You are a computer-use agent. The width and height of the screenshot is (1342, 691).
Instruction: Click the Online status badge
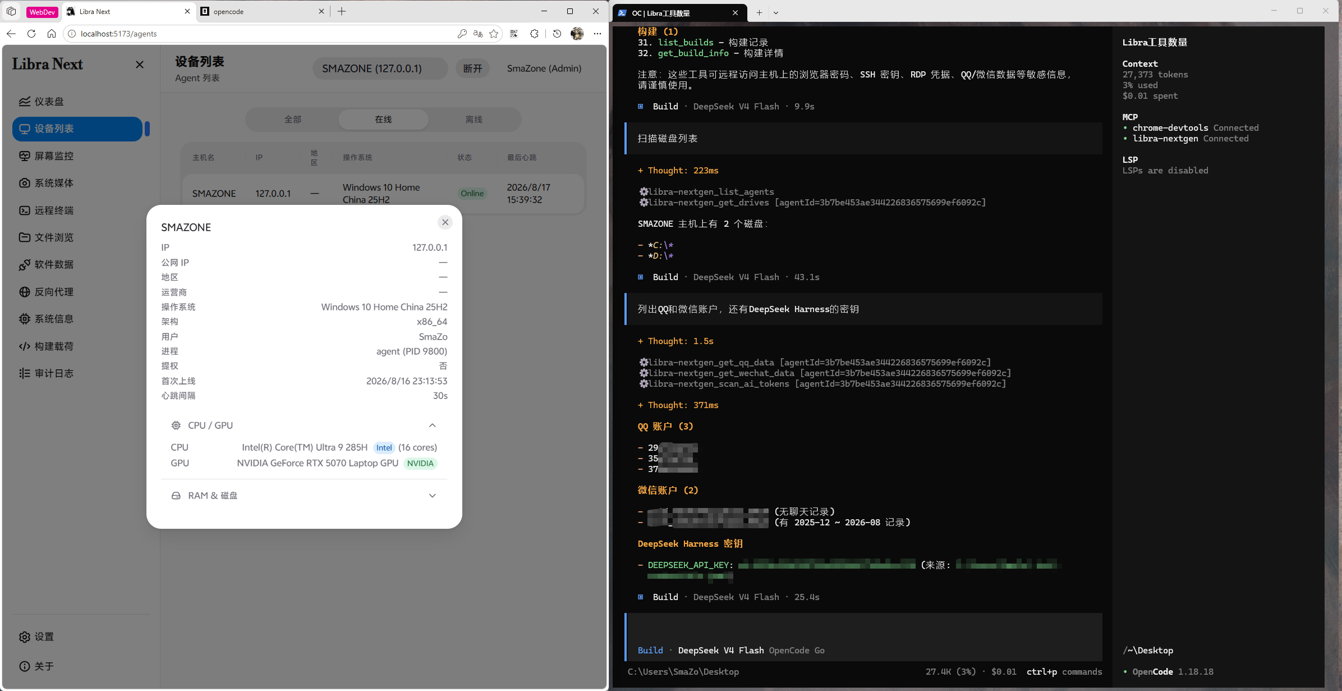pyautogui.click(x=472, y=194)
